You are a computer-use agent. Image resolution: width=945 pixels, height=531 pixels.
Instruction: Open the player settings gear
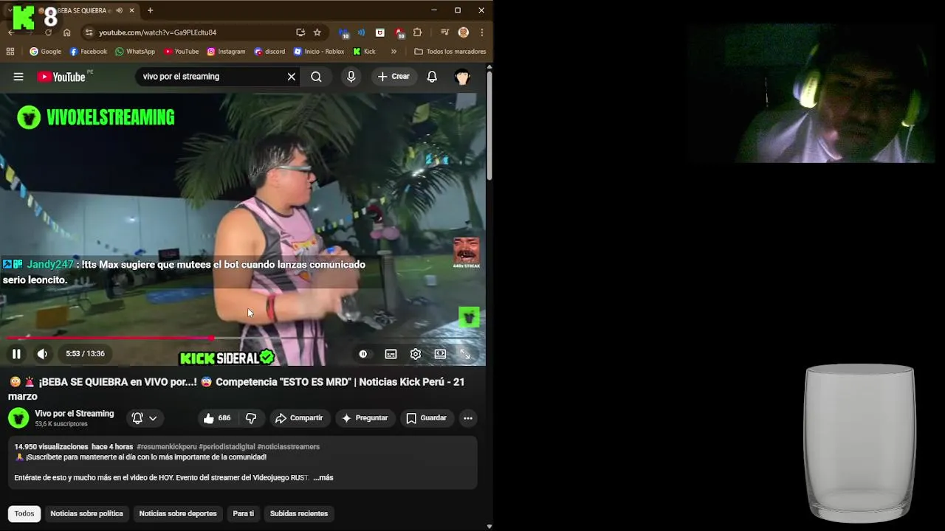(416, 354)
